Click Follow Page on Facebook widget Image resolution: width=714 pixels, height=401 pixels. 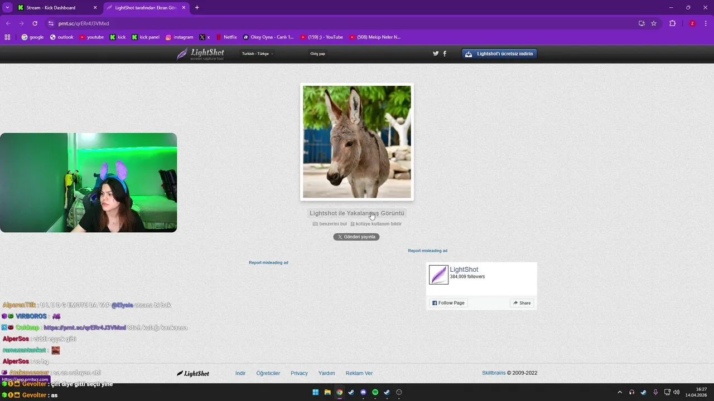[x=448, y=303]
